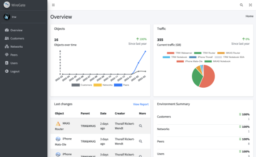Click Users row in Environment Summary
Screen dimensions: 256x157
click(203, 154)
